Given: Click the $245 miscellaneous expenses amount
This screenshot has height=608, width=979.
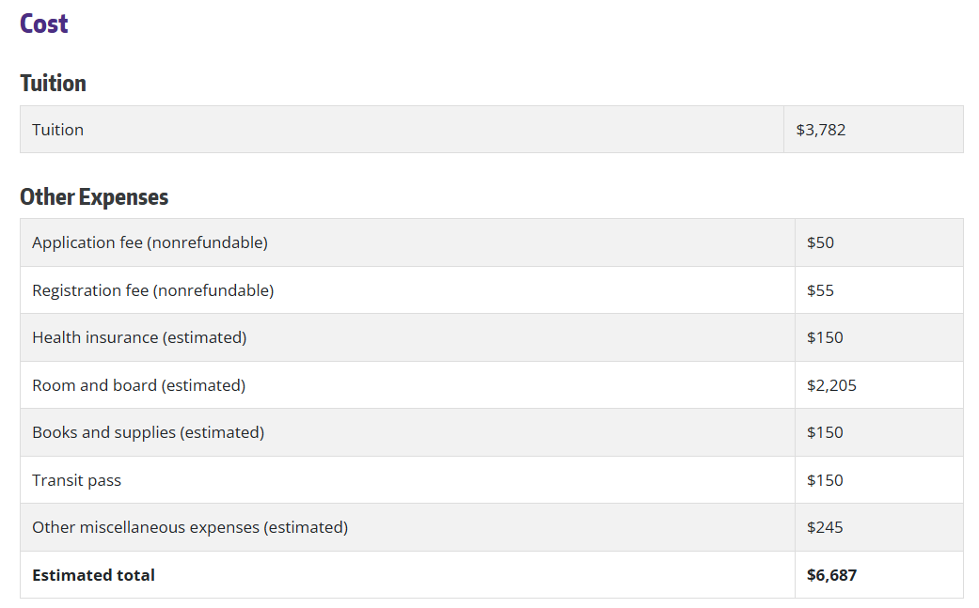Looking at the screenshot, I should (x=825, y=527).
